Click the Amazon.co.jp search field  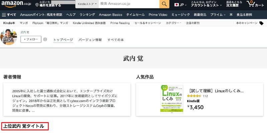point(129,4)
